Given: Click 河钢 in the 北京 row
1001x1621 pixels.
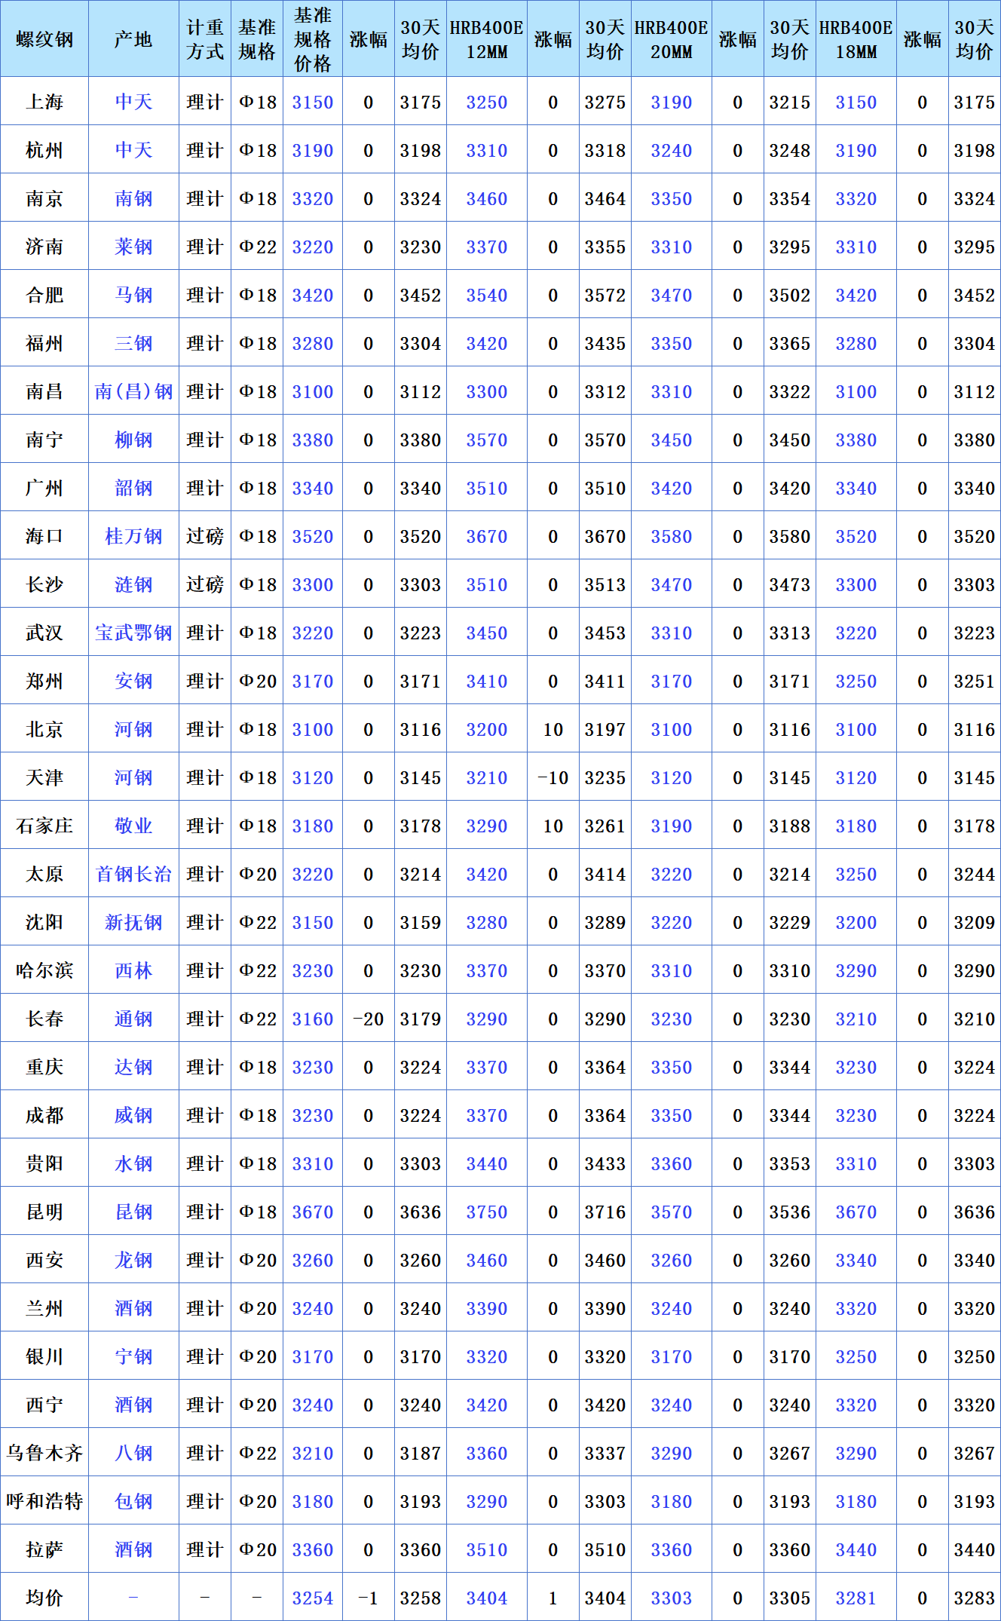Looking at the screenshot, I should [133, 729].
